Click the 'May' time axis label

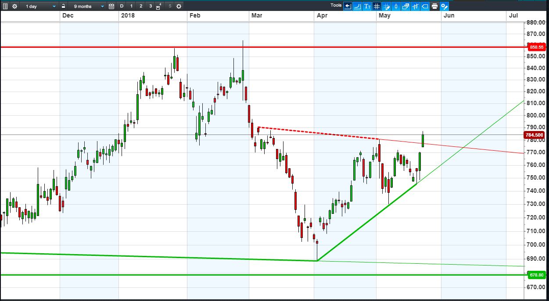tap(384, 15)
